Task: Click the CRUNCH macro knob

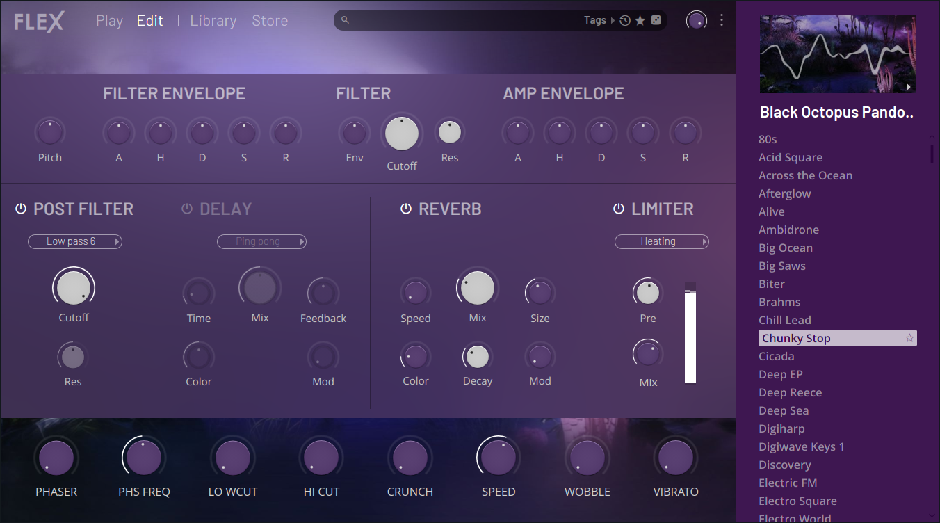Action: (410, 458)
